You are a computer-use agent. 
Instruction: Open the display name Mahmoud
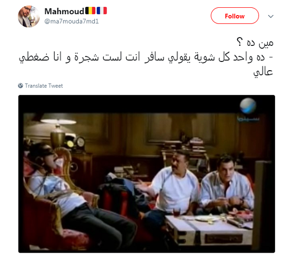click(x=64, y=11)
